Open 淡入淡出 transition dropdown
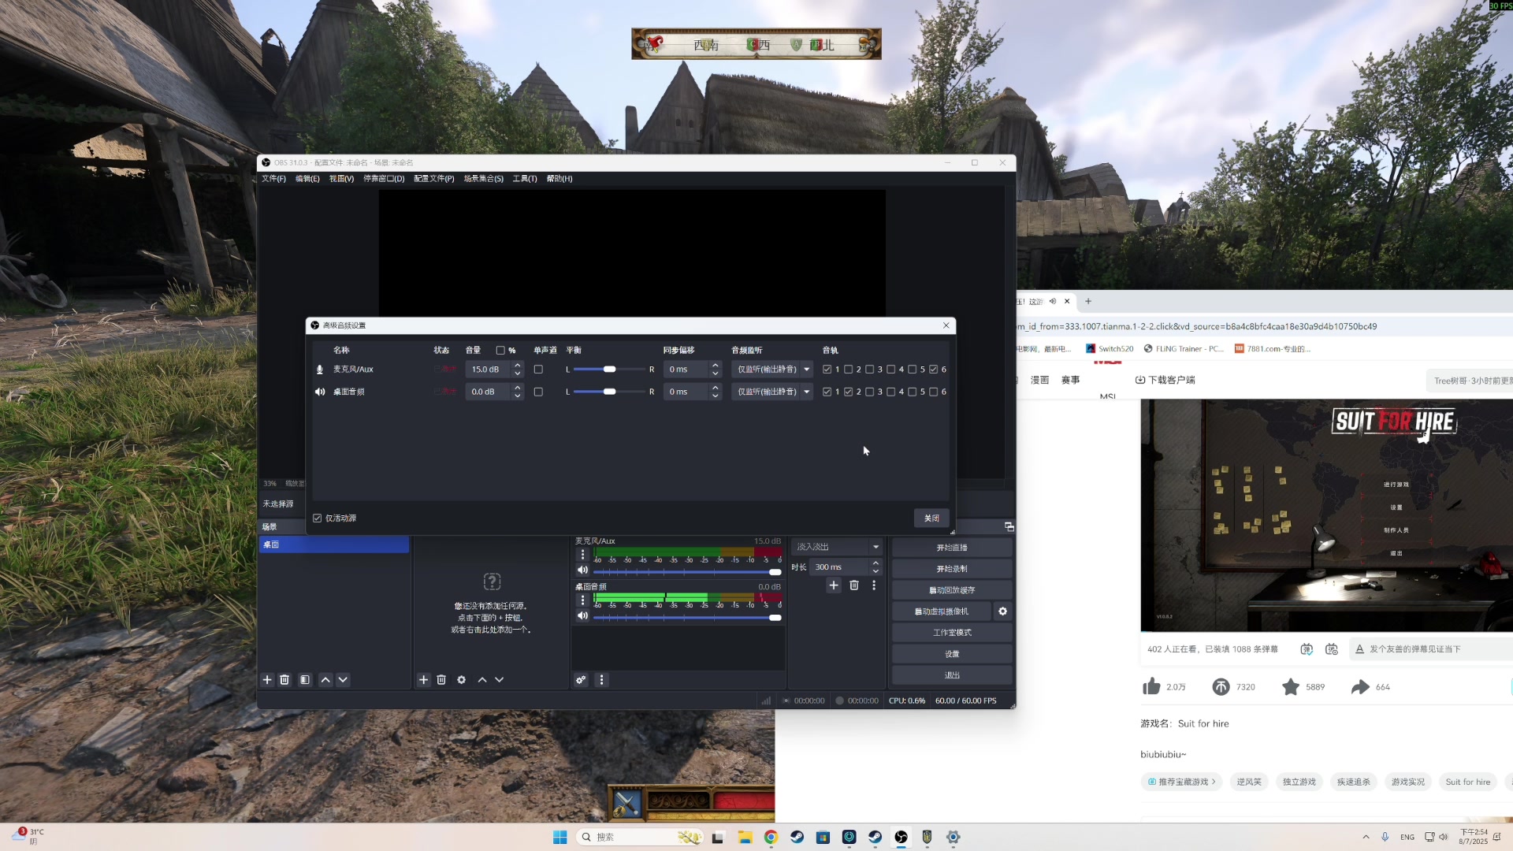Viewport: 1513px width, 851px height. click(x=837, y=547)
